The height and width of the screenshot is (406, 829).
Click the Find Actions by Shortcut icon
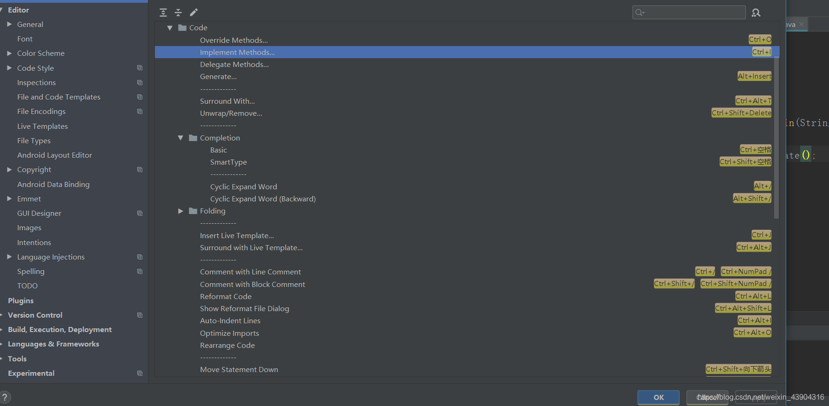[x=756, y=13]
